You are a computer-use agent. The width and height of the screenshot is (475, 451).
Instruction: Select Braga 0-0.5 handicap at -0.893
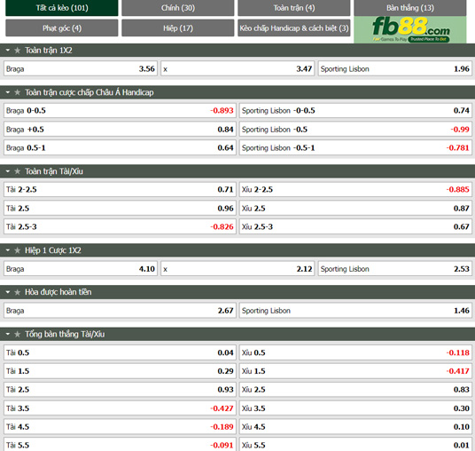[120, 110]
